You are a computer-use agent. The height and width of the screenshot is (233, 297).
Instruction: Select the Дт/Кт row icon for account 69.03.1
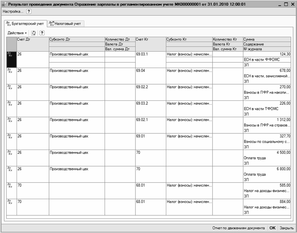(11, 59)
